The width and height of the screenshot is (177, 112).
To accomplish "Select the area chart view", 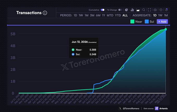I will click(138, 10).
